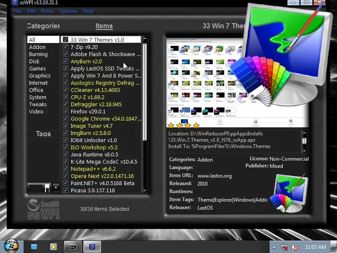Viewport: 337px width, 253px height.
Task: Click the Tags header
Action: point(43,134)
